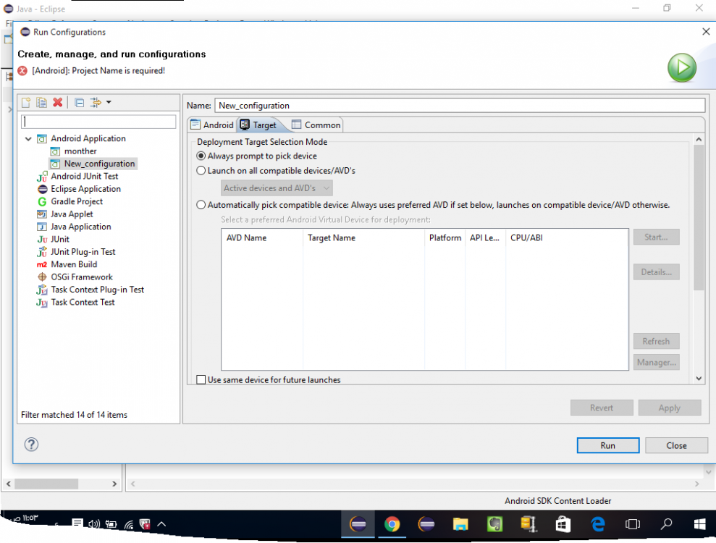Viewport: 716px width, 543px height.
Task: Select the Java Applet type
Action: click(x=71, y=214)
